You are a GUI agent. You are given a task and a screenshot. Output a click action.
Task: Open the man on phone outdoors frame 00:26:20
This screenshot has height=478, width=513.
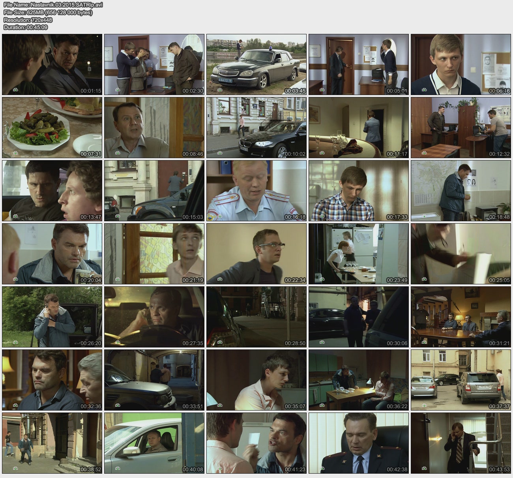(52, 317)
